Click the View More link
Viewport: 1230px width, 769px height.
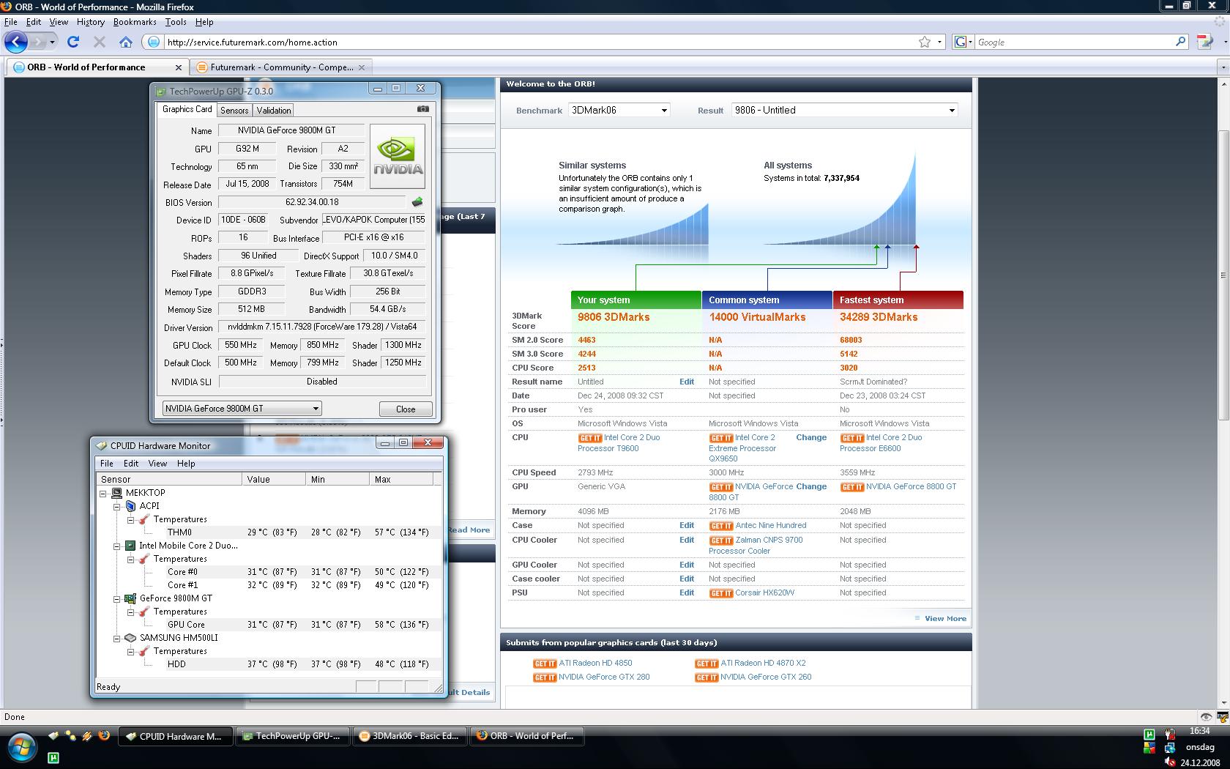coord(945,618)
